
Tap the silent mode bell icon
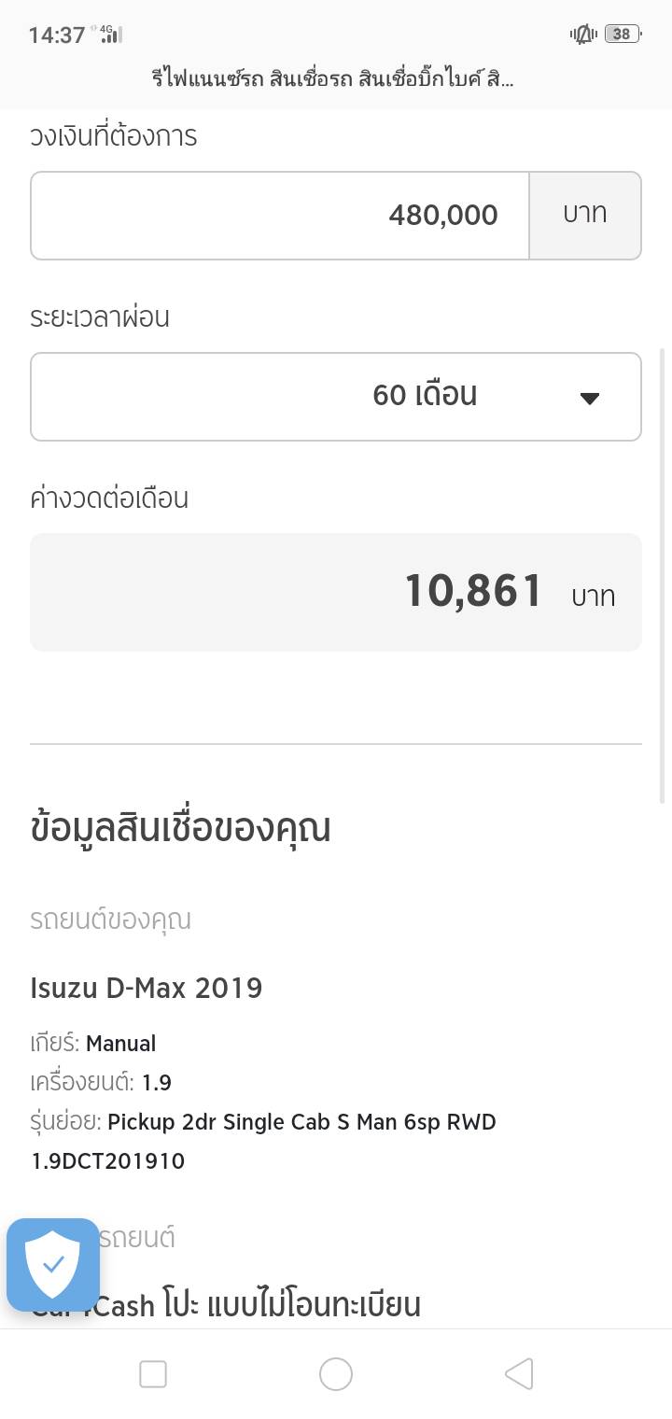[x=583, y=35]
